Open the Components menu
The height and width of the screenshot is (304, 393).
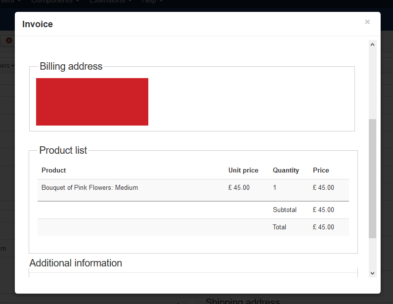coord(55,1)
